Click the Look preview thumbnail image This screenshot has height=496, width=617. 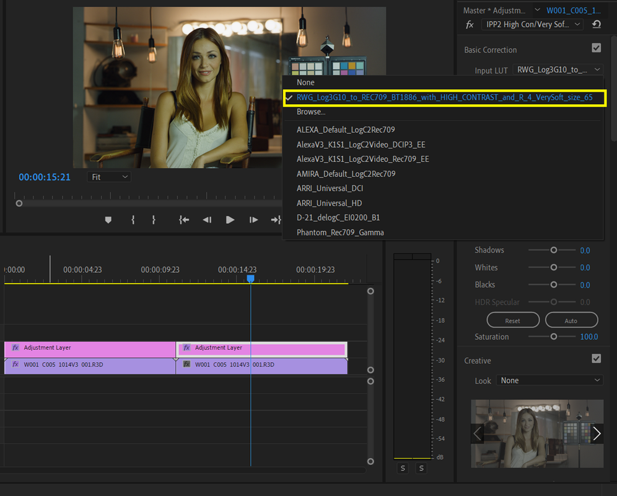click(537, 434)
